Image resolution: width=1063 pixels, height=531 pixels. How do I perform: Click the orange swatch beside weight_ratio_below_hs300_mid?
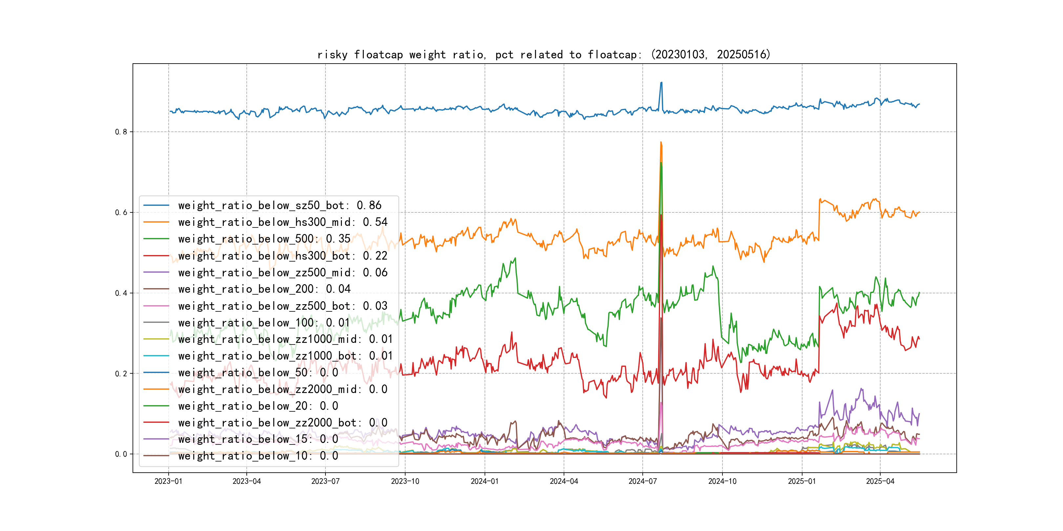[x=156, y=222]
